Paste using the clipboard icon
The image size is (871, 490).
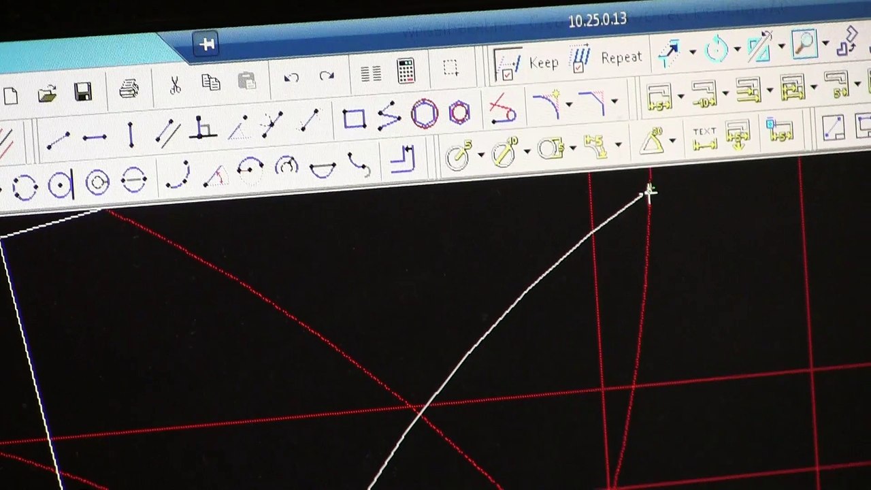pos(247,81)
